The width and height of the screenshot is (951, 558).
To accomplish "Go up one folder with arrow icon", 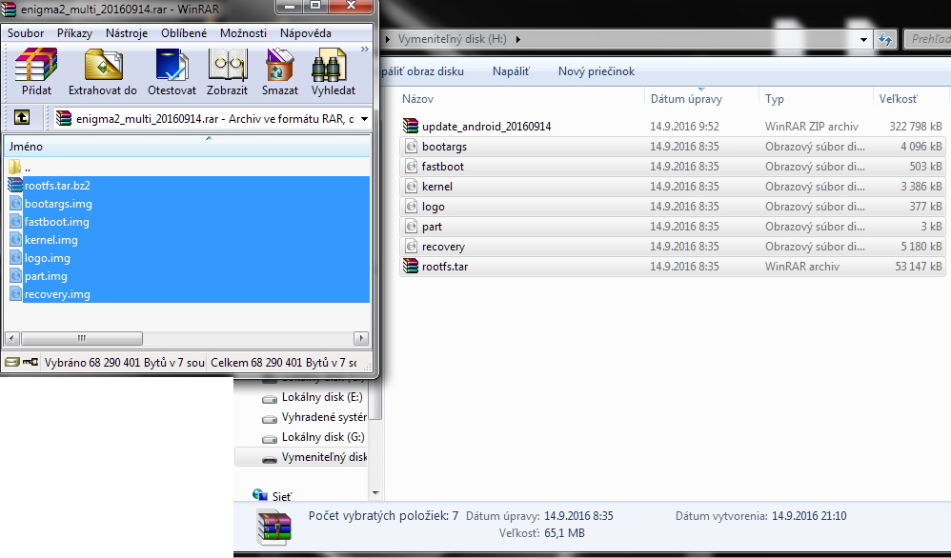I will [x=22, y=117].
